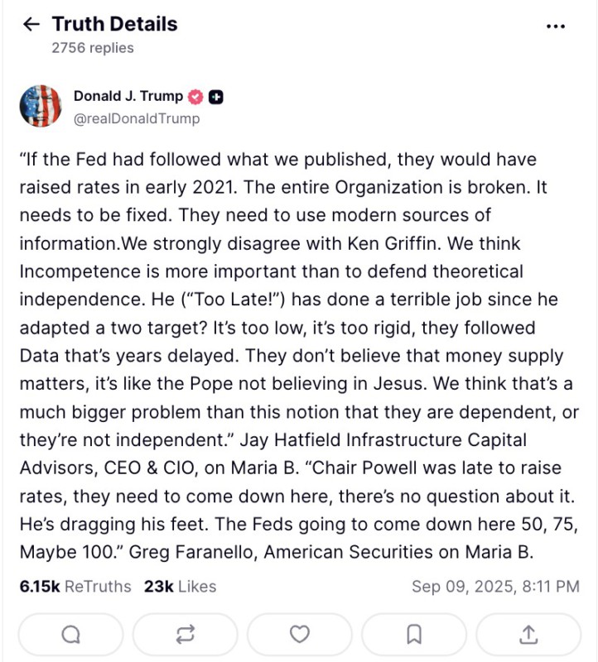Open Donald J. Trump's profile avatar
Screen dimensions: 598x662
click(41, 106)
